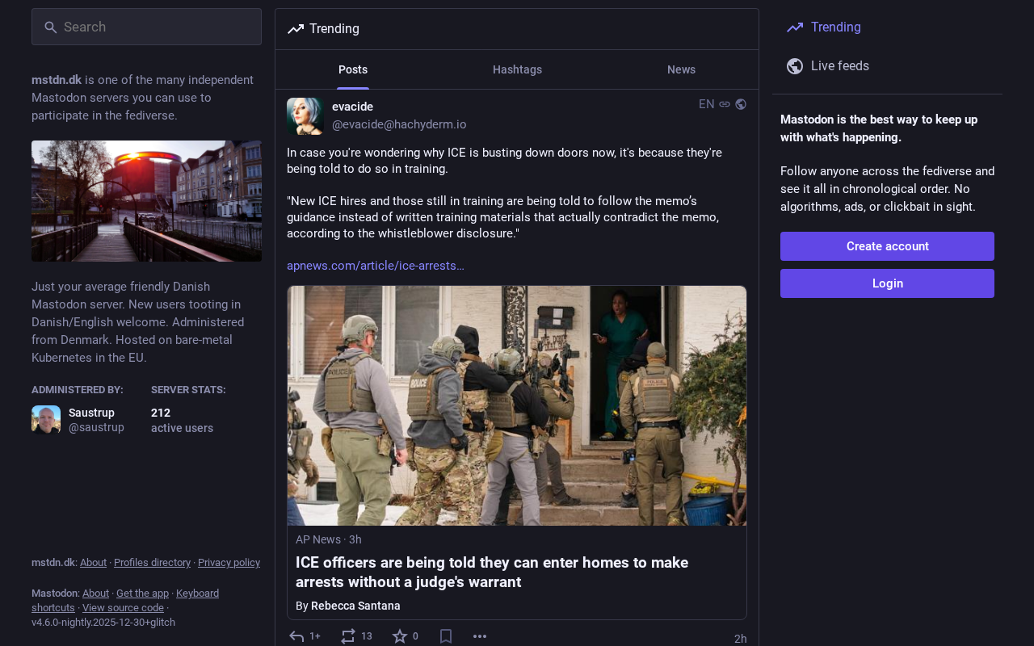Click the Create account button
1034x646 pixels.
point(887,246)
